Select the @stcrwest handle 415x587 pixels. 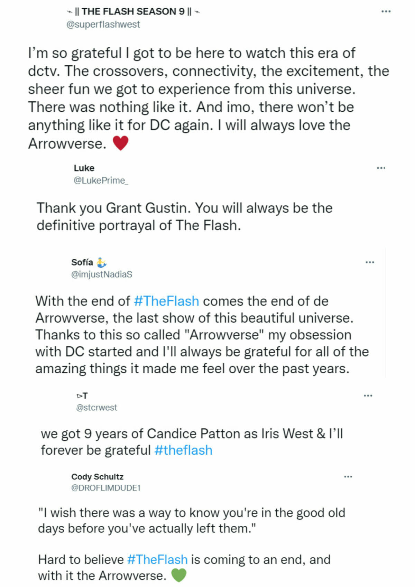(x=96, y=408)
